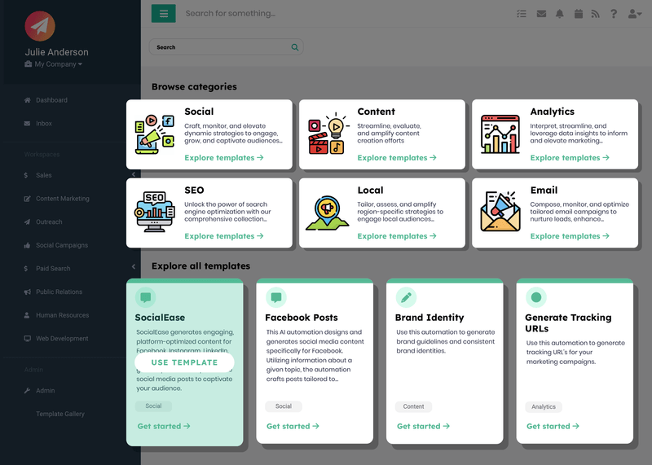Click the SocialEase chat bubble icon
The height and width of the screenshot is (465, 652).
146,297
